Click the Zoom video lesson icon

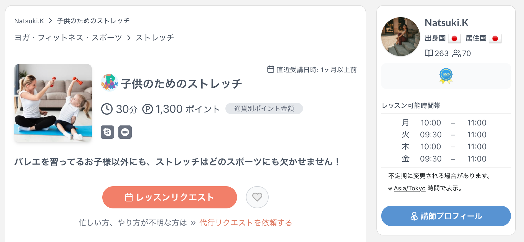click(x=125, y=132)
